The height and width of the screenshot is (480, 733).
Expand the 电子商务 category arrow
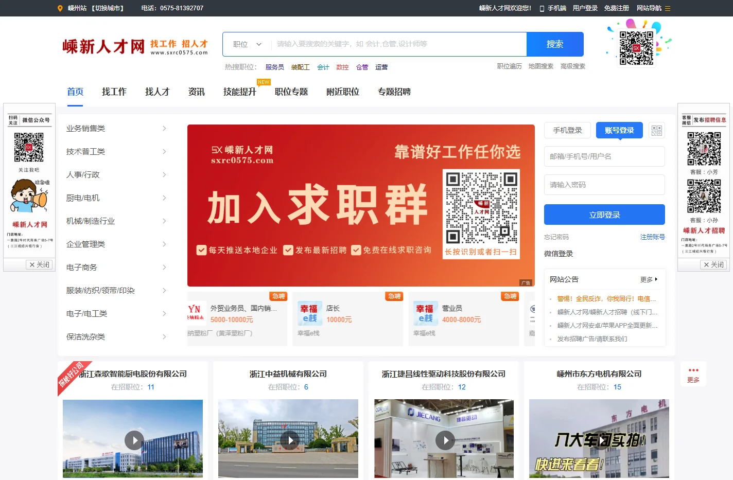click(x=164, y=267)
